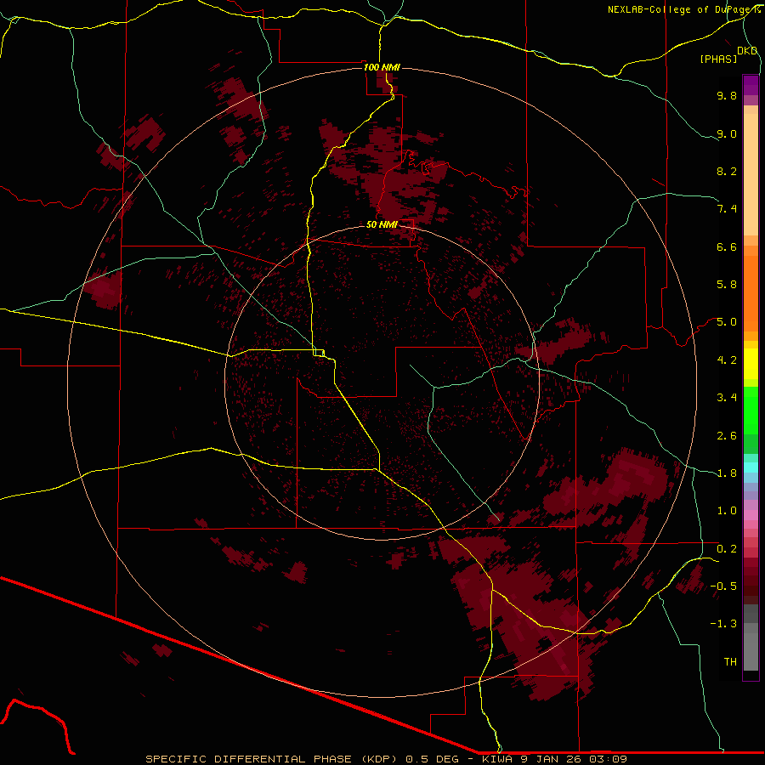Select the 9.8 value on the color scale

[x=727, y=95]
